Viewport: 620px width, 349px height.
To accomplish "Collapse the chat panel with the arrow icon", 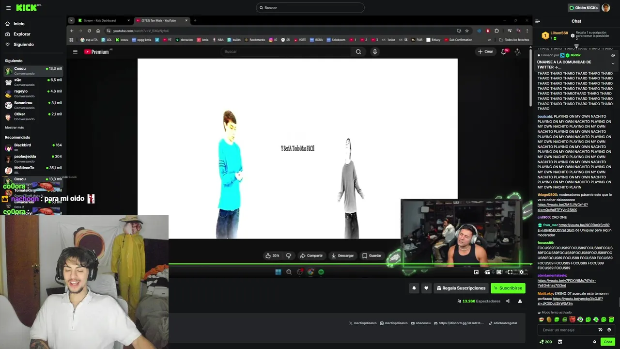I will (x=537, y=21).
